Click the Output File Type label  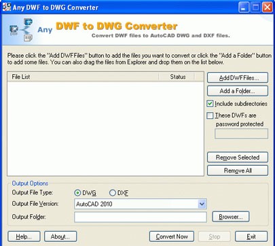[33, 192]
